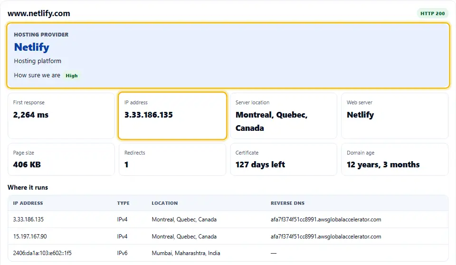Click the HTTP 200 status badge
The width and height of the screenshot is (456, 265).
(x=432, y=13)
